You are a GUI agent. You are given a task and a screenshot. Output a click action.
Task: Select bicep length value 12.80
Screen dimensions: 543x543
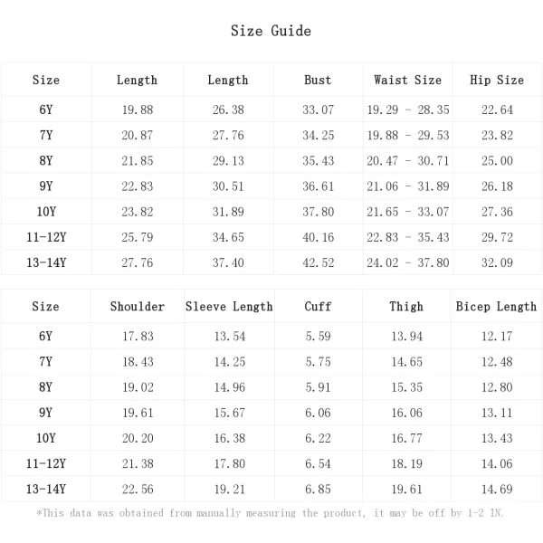pyautogui.click(x=497, y=387)
